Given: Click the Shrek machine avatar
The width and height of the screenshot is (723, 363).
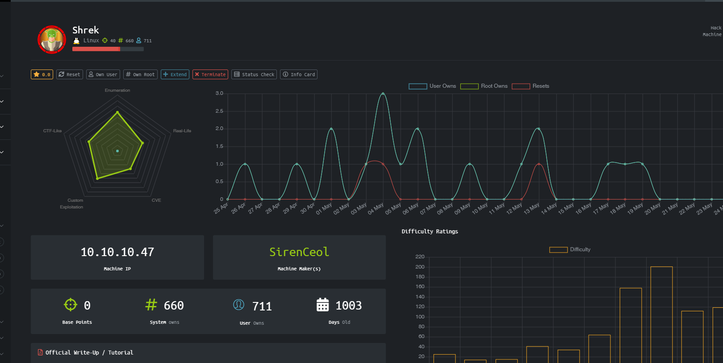Looking at the screenshot, I should [52, 40].
